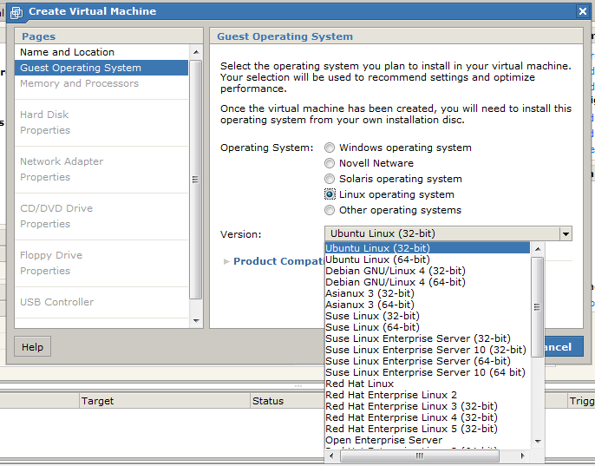Viewport: 595px width, 466px height.
Task: Select Guest Operating System page
Action: coord(81,68)
